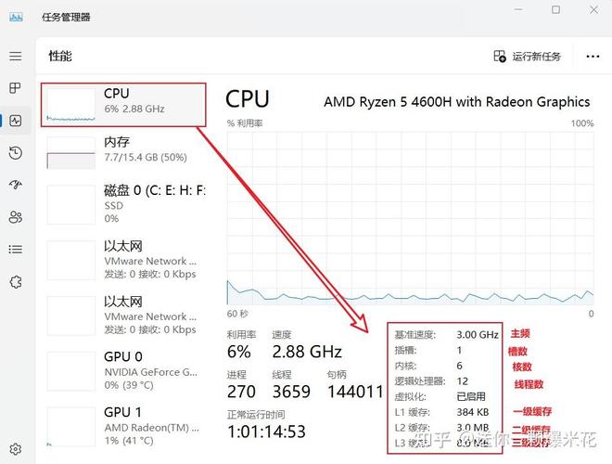This screenshot has width=612, height=464.
Task: Open the three-dot more options menu
Action: (593, 57)
